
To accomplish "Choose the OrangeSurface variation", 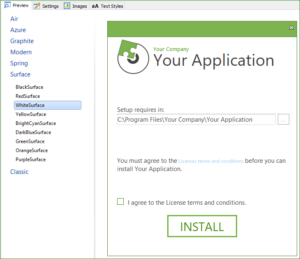I will pos(32,150).
